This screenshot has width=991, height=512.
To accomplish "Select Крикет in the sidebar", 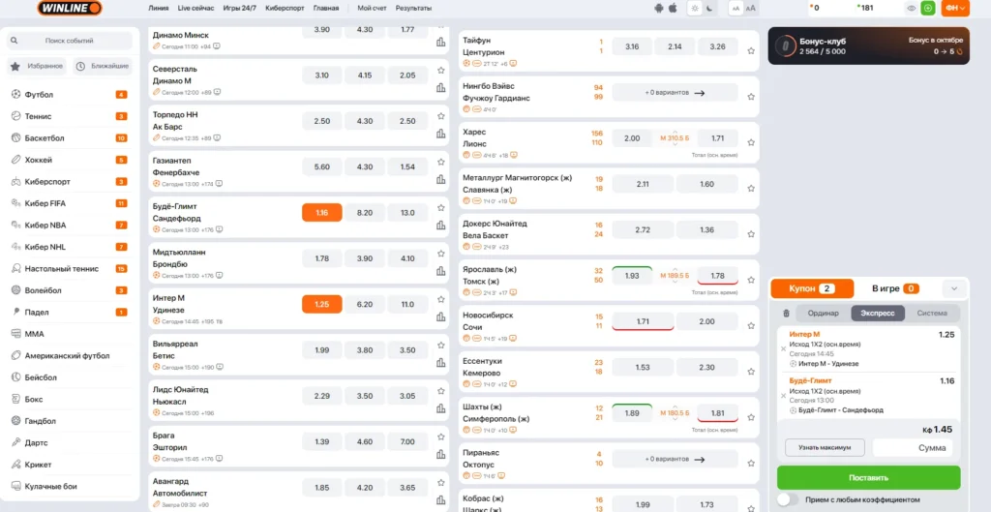I will [70, 465].
